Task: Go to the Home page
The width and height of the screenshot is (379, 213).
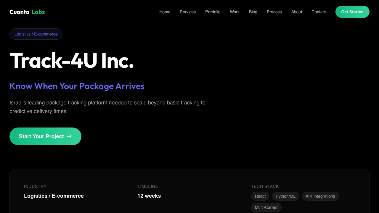Action: [165, 12]
